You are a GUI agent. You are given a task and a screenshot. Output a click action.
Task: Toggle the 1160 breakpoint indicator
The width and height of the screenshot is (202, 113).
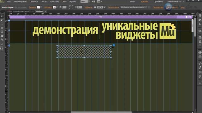pos(188,17)
